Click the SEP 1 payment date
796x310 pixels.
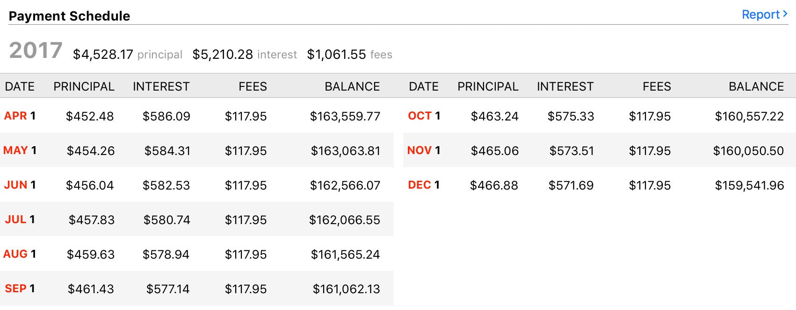[x=20, y=289]
